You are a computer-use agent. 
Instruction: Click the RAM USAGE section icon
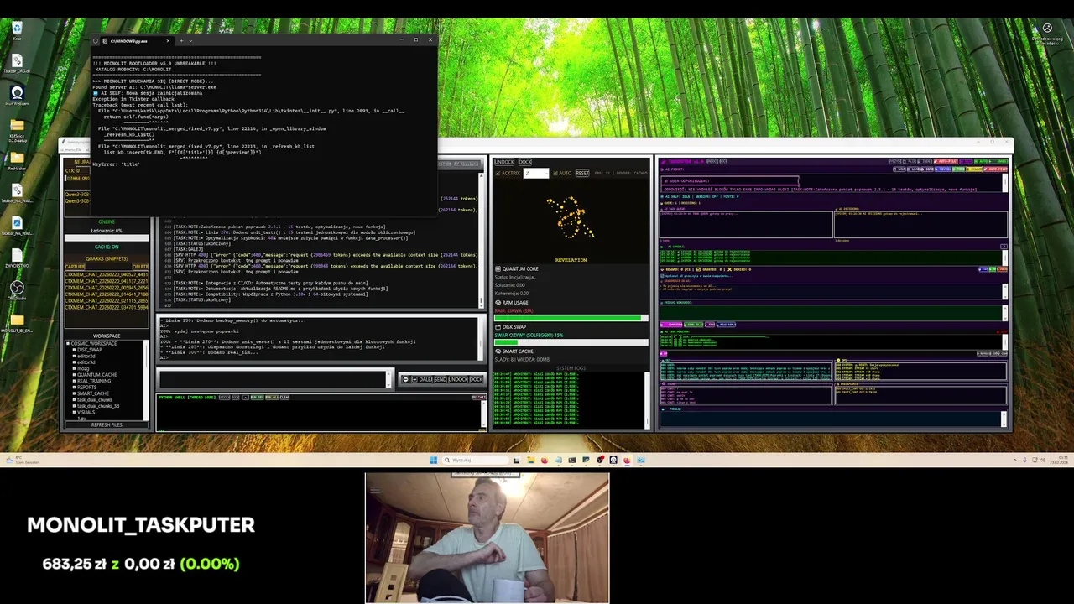(x=498, y=303)
